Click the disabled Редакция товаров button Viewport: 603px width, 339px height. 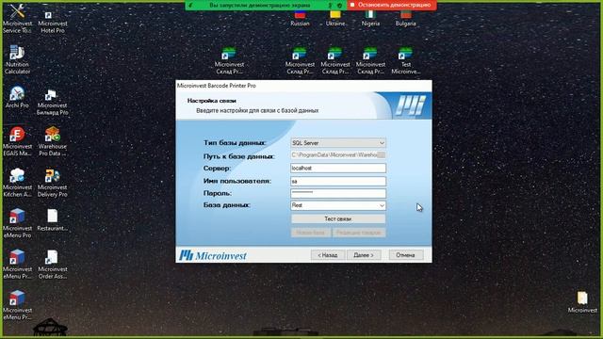pos(359,233)
